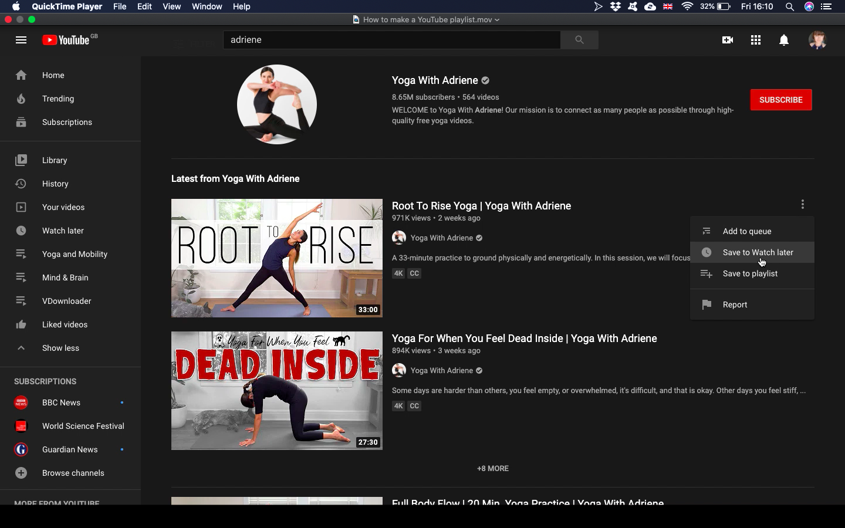Open Subscriptions in the sidebar

tap(70, 122)
